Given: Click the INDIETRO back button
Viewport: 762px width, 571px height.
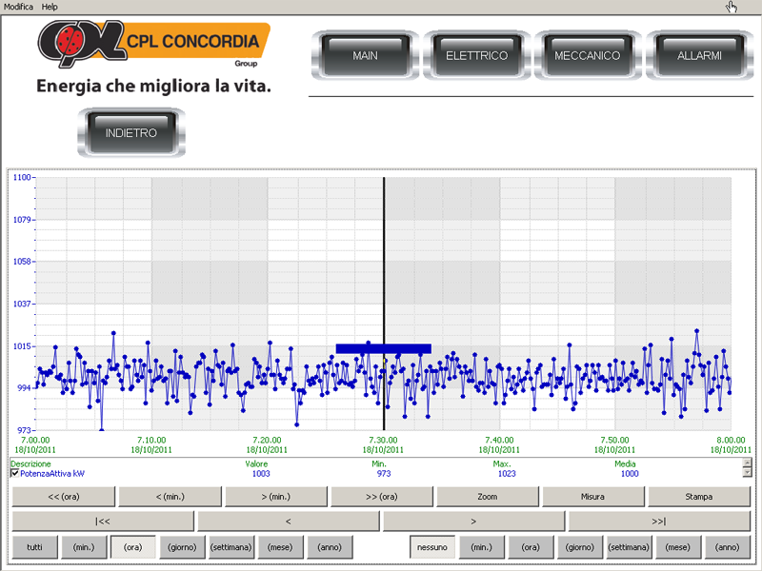Looking at the screenshot, I should click(x=131, y=132).
